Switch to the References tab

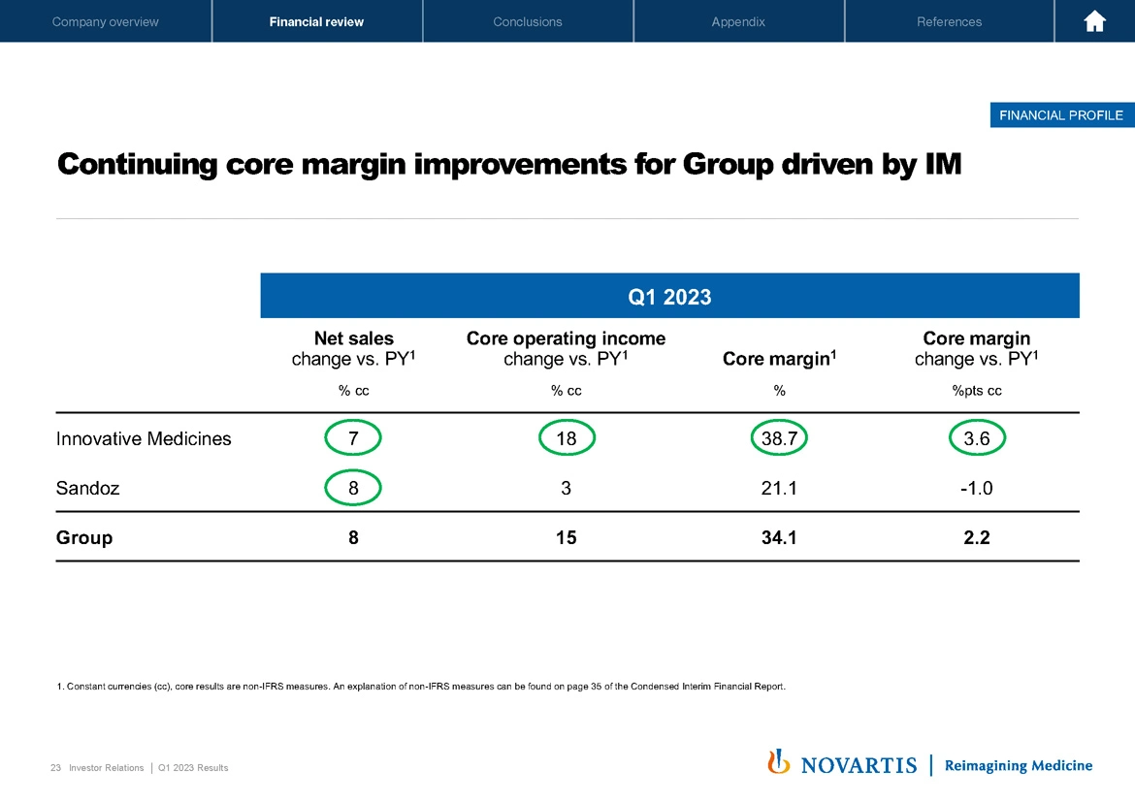click(x=949, y=21)
